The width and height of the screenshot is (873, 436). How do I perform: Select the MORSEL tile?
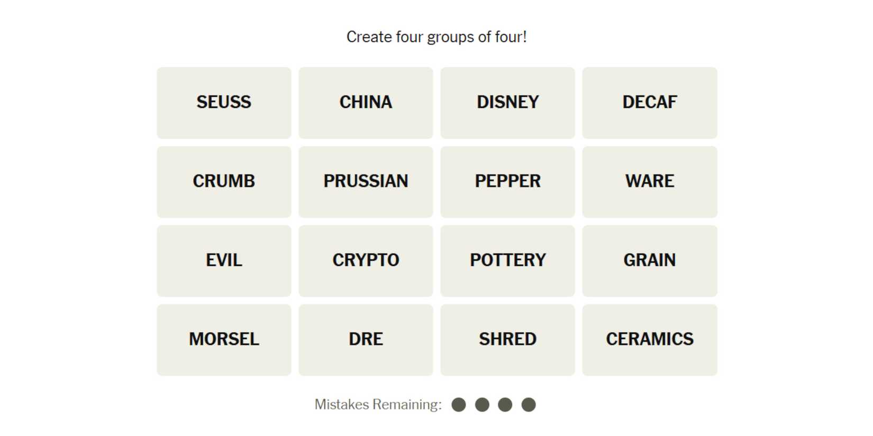[x=224, y=340]
